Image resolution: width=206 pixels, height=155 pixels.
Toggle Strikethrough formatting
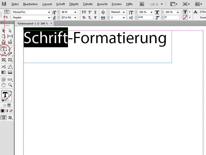tap(95, 17)
